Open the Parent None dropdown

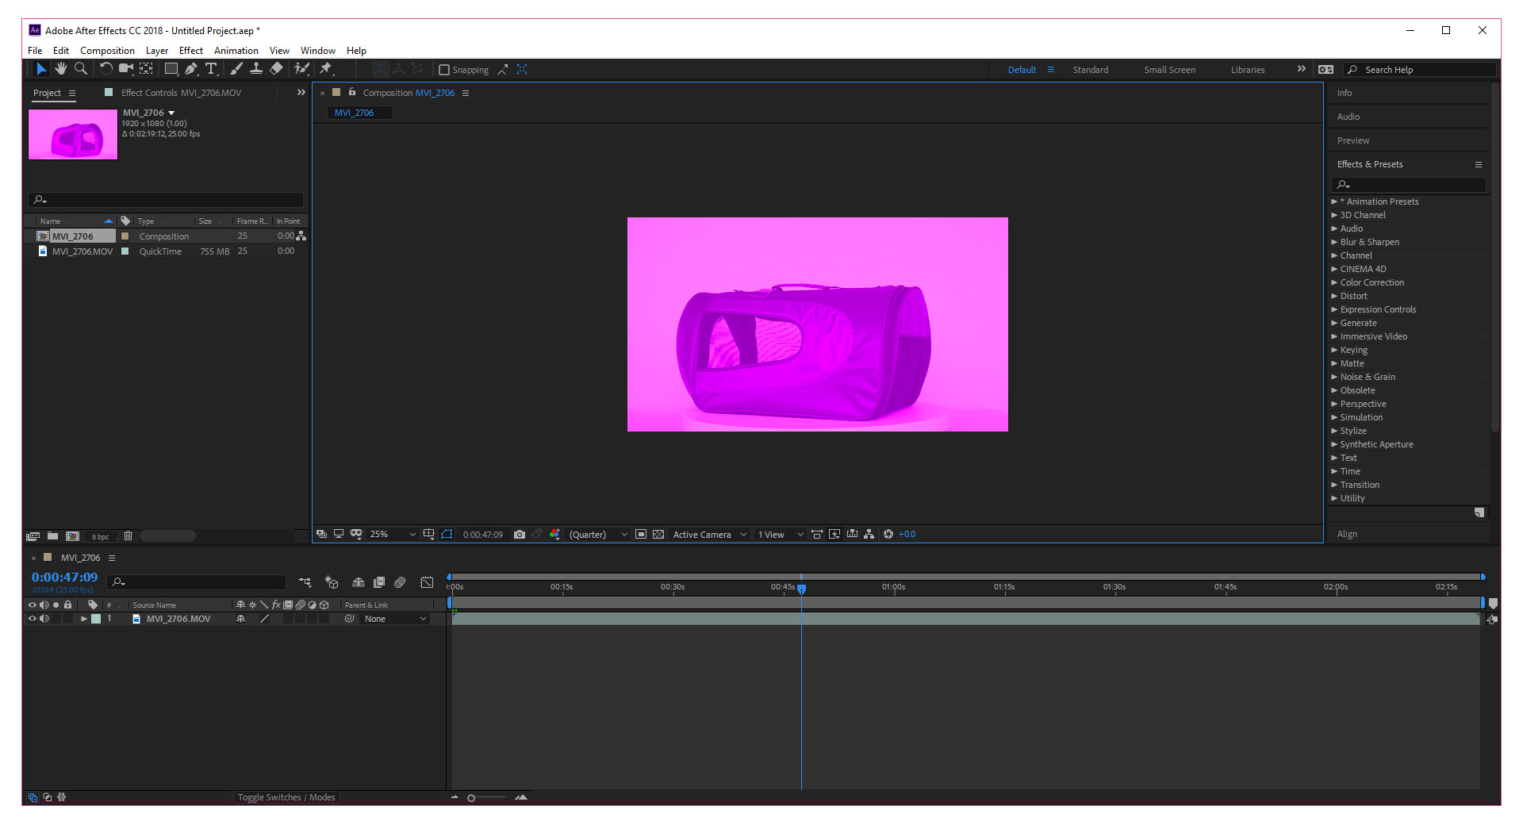coord(395,619)
